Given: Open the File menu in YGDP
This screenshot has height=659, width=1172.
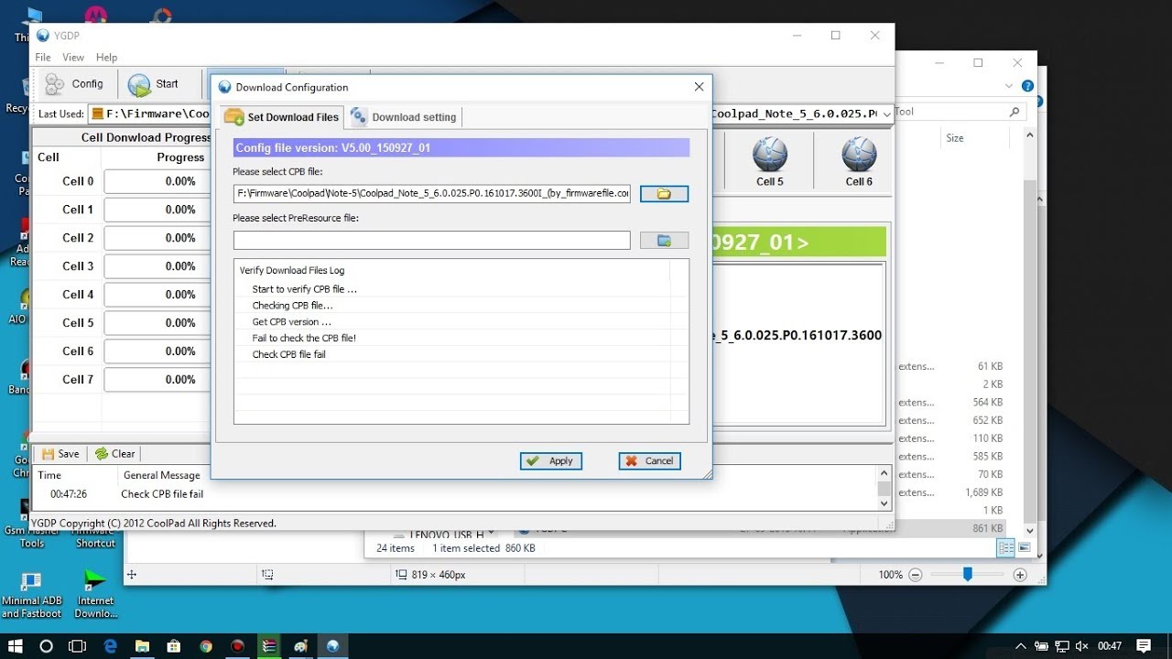Looking at the screenshot, I should (x=43, y=58).
